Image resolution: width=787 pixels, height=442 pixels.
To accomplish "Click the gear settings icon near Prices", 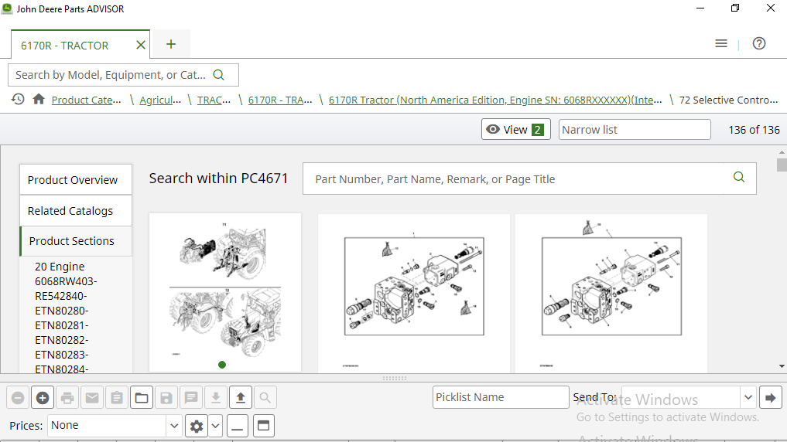I will tap(197, 426).
